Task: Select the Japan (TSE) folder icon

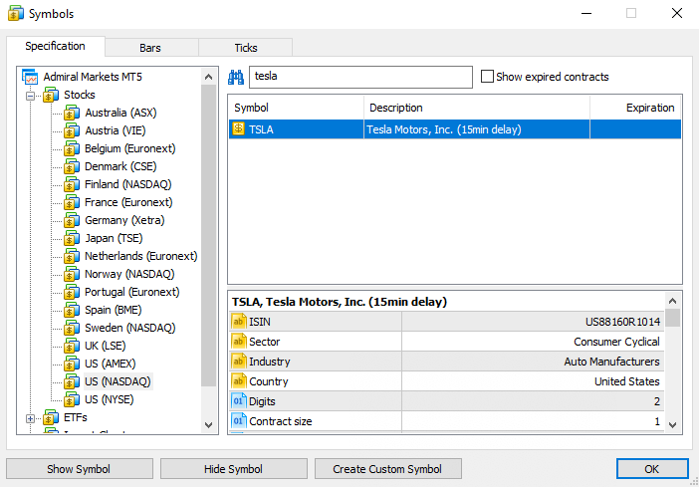Action: click(x=72, y=238)
